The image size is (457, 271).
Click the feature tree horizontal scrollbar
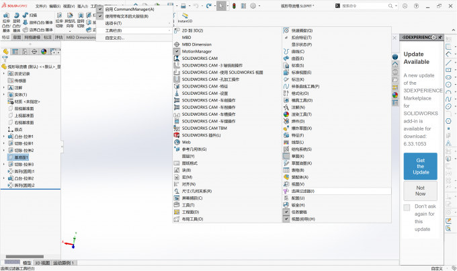25,257
